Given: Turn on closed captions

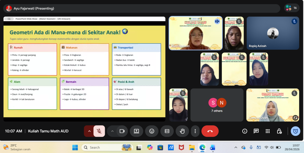Looking at the screenshot, I should 167,131.
